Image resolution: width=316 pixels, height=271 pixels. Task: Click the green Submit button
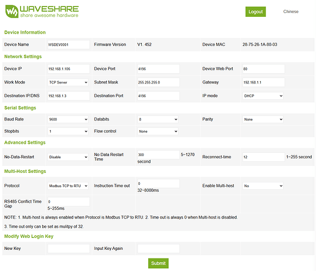coord(159,263)
